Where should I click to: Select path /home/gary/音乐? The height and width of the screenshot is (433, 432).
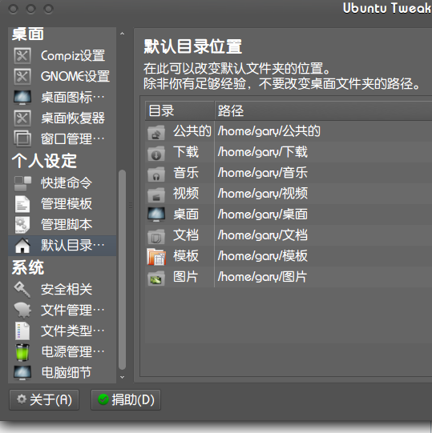262,173
